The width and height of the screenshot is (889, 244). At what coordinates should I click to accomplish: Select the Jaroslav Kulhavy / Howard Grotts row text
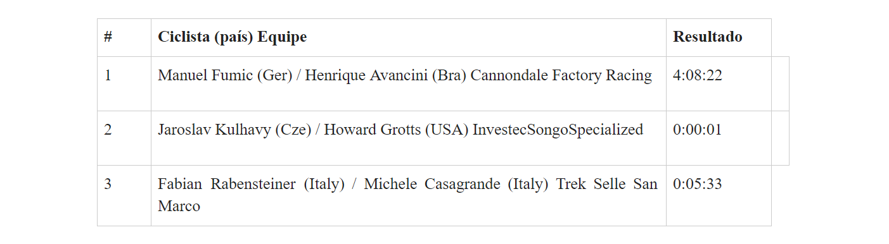tap(400, 130)
